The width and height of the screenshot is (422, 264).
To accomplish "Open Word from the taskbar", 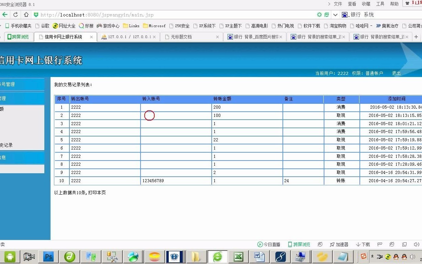I will coord(259,256).
